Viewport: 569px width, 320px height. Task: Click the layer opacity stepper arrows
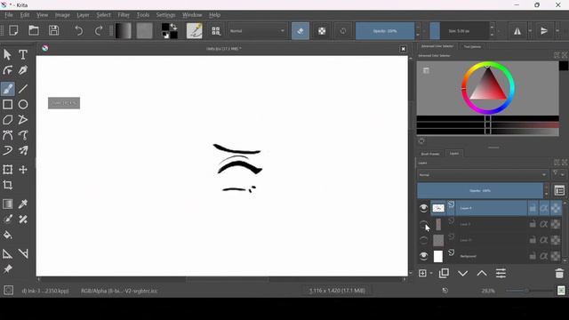tap(547, 190)
